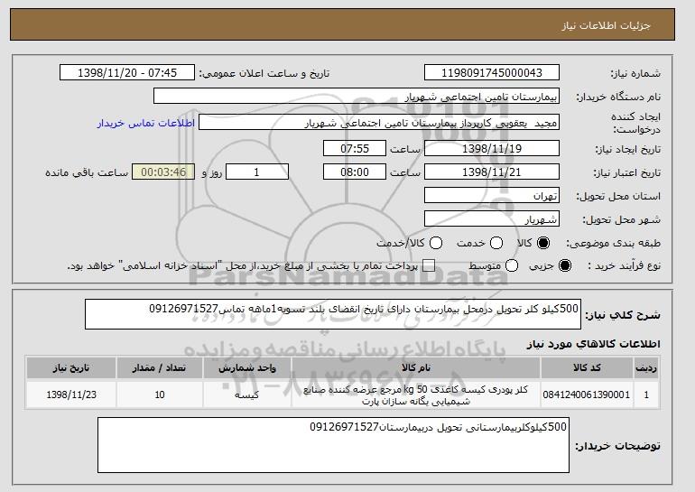Click the row number cell 1

[645, 395]
